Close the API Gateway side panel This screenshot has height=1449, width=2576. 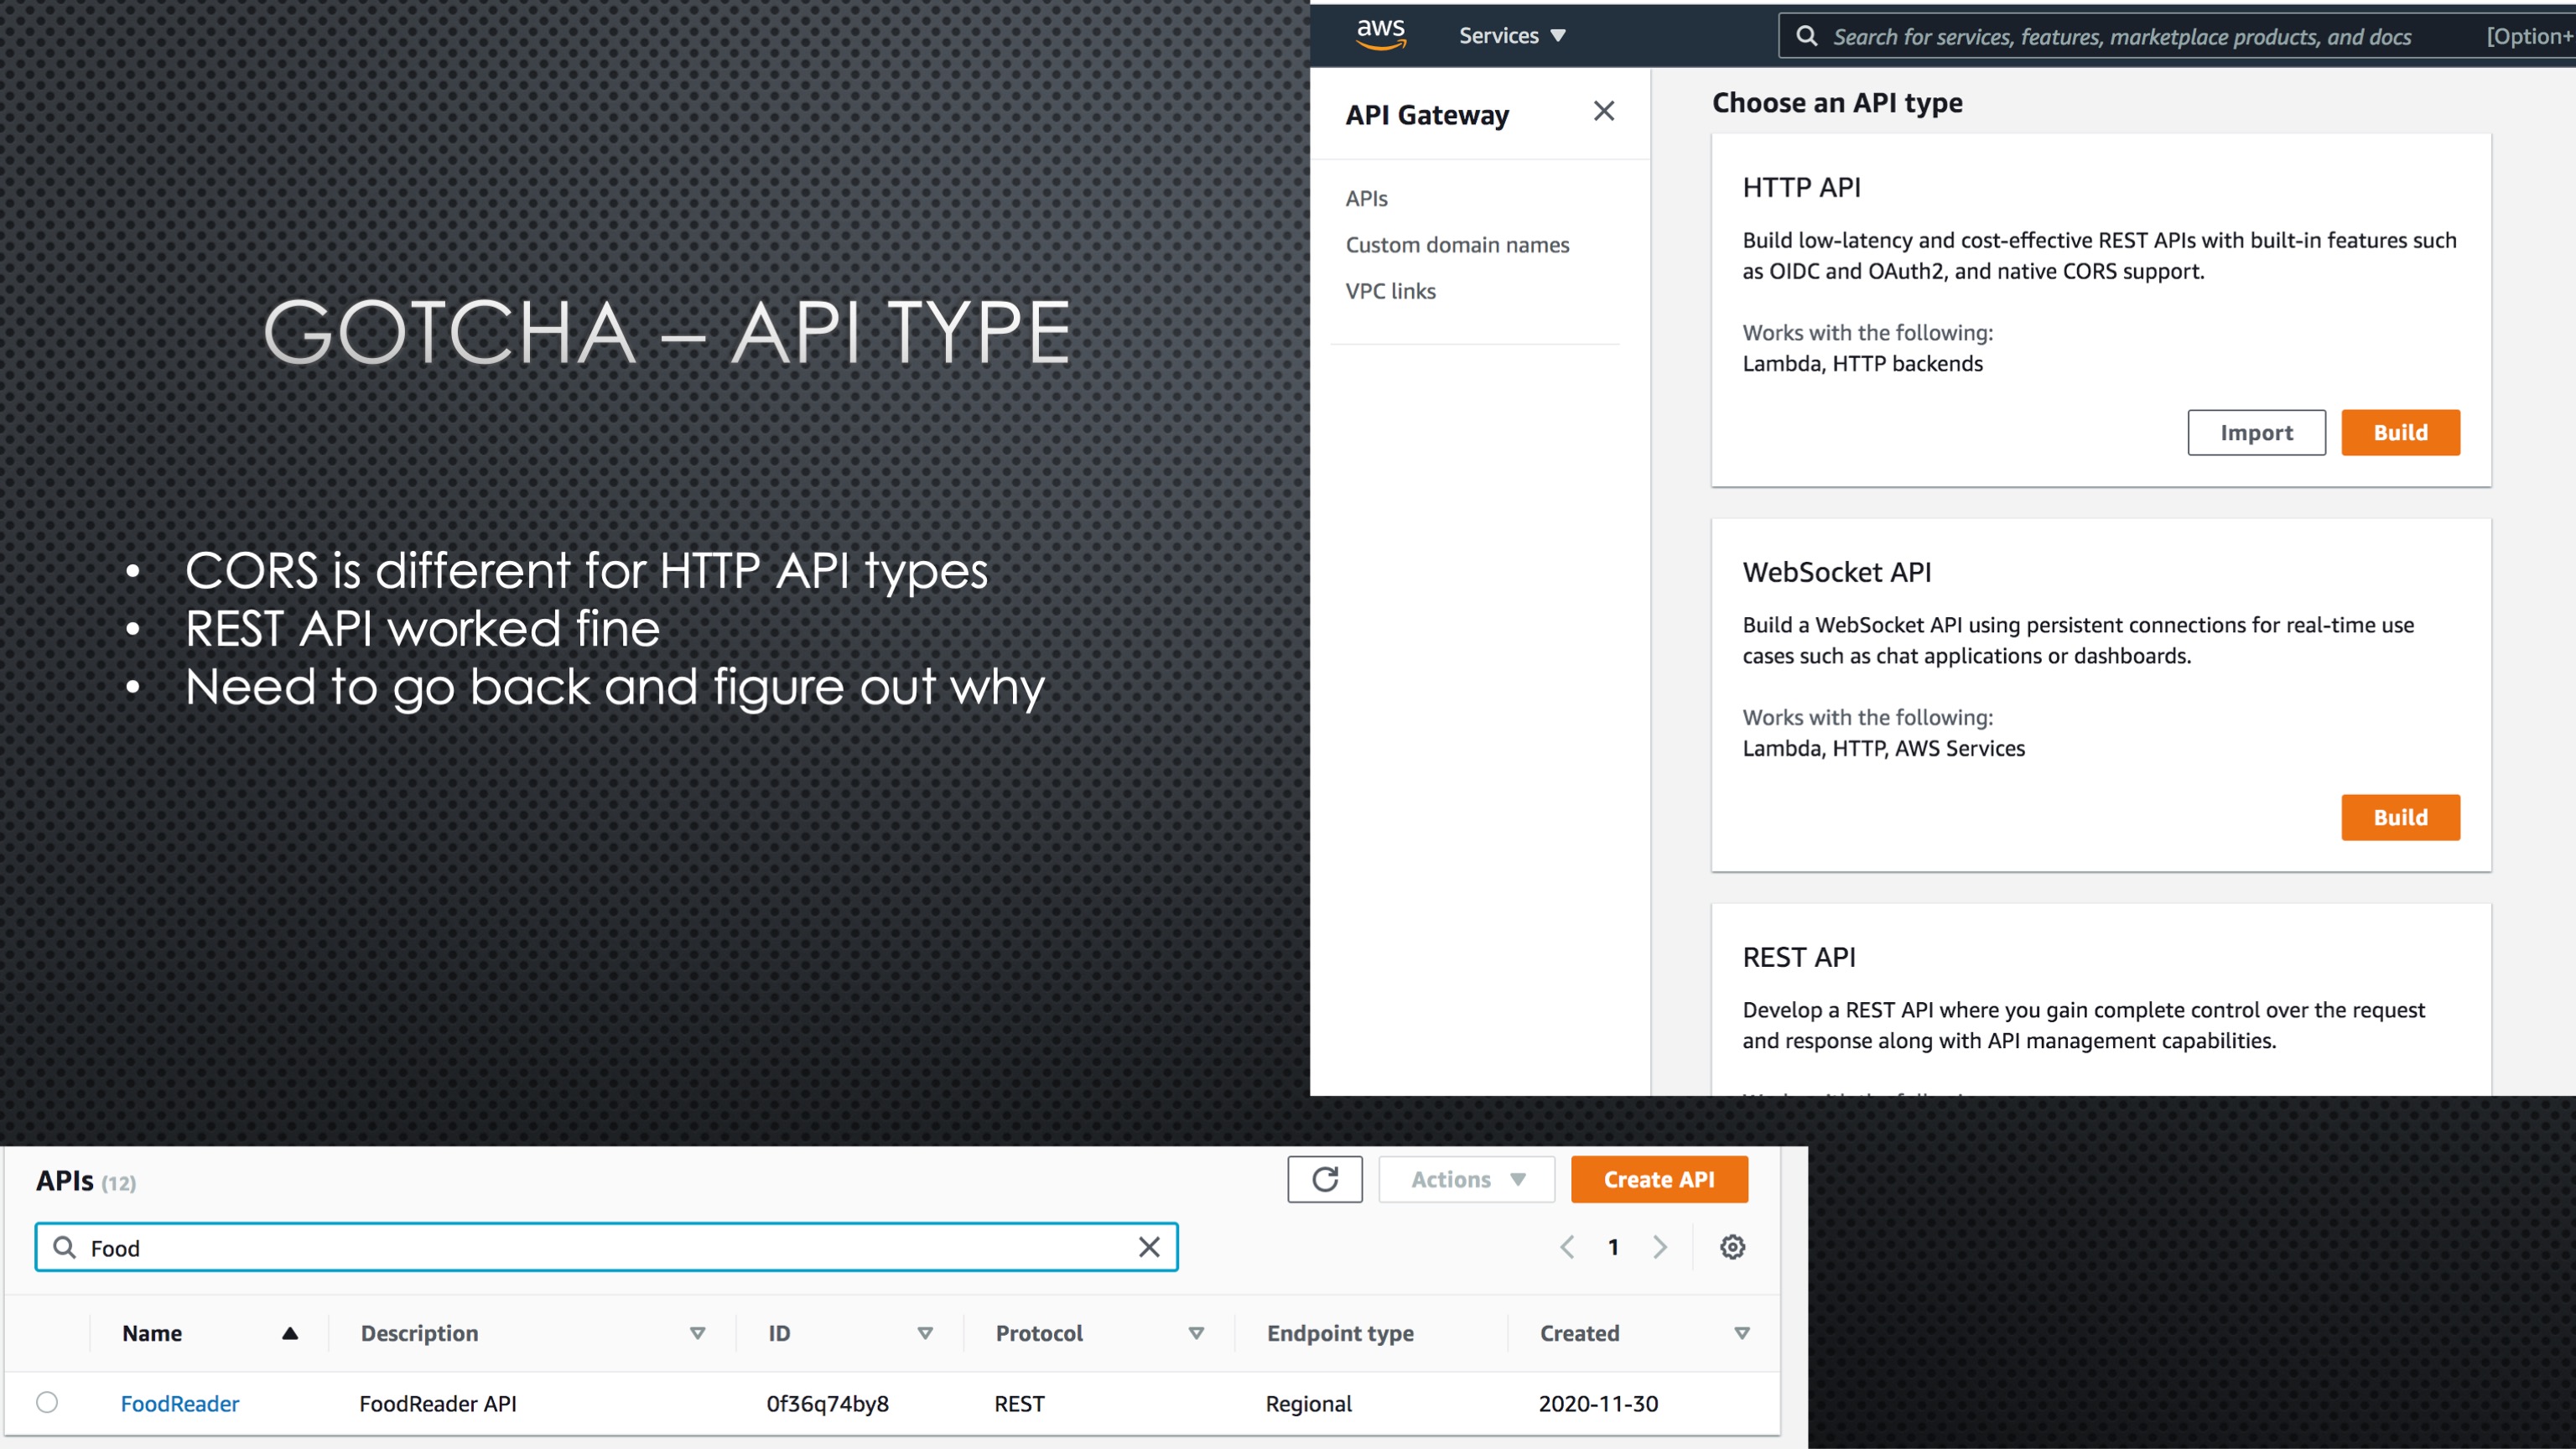click(x=1604, y=111)
